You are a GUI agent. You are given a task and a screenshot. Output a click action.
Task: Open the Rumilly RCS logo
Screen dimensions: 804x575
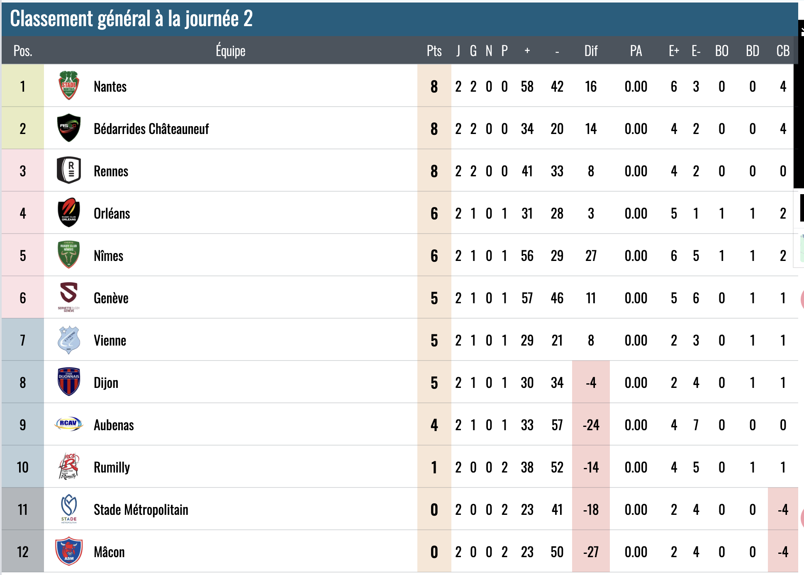pyautogui.click(x=69, y=466)
